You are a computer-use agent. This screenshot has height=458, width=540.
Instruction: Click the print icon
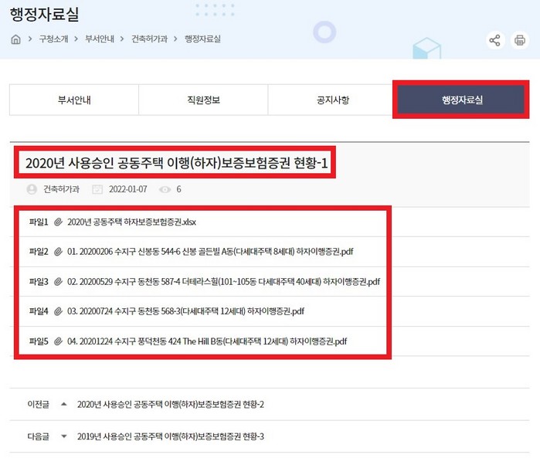(x=519, y=41)
